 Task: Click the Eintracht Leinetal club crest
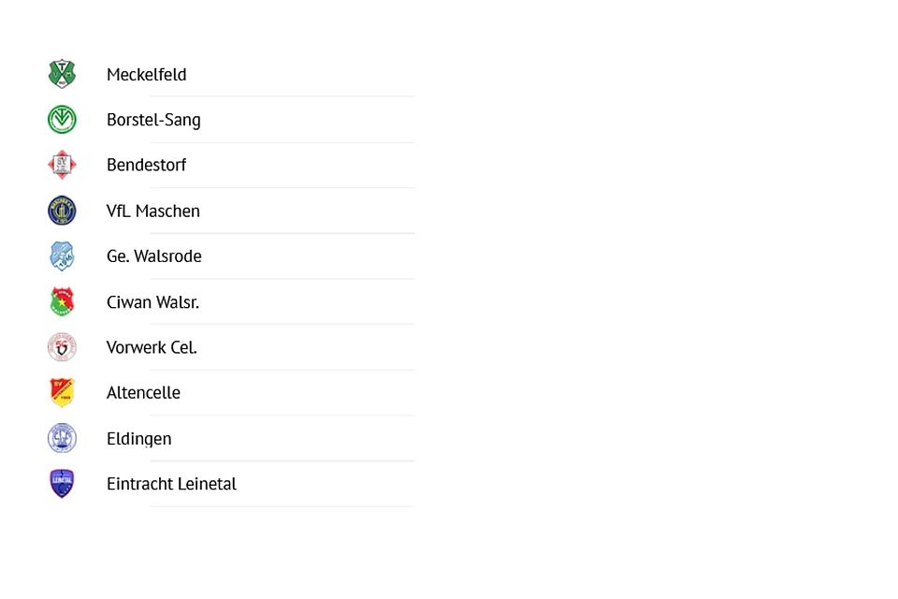coord(62,484)
